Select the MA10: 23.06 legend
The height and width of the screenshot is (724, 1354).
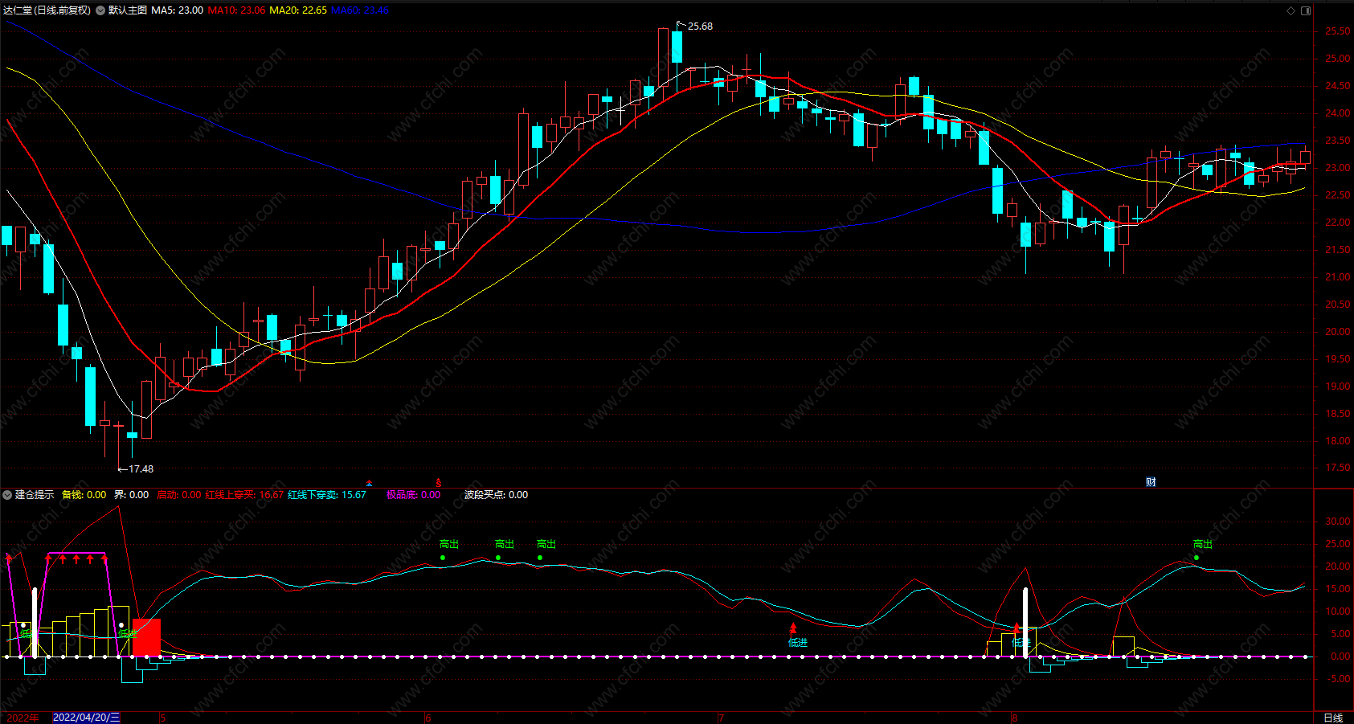(x=236, y=10)
